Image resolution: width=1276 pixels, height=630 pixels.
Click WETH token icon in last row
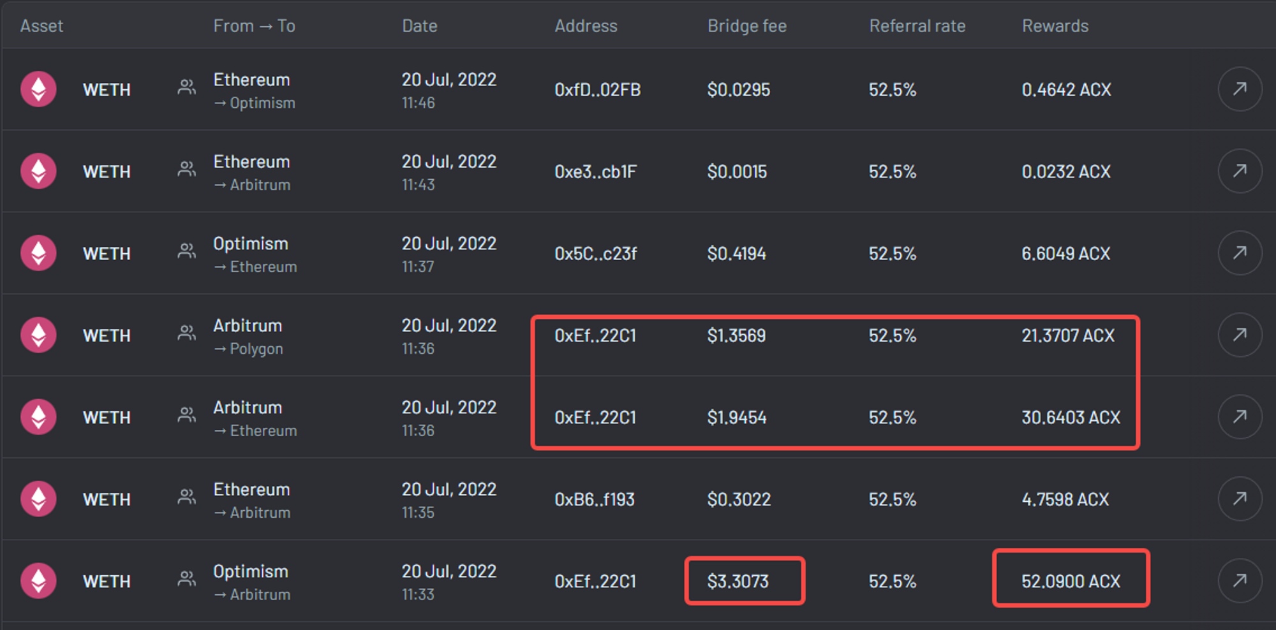pos(38,581)
